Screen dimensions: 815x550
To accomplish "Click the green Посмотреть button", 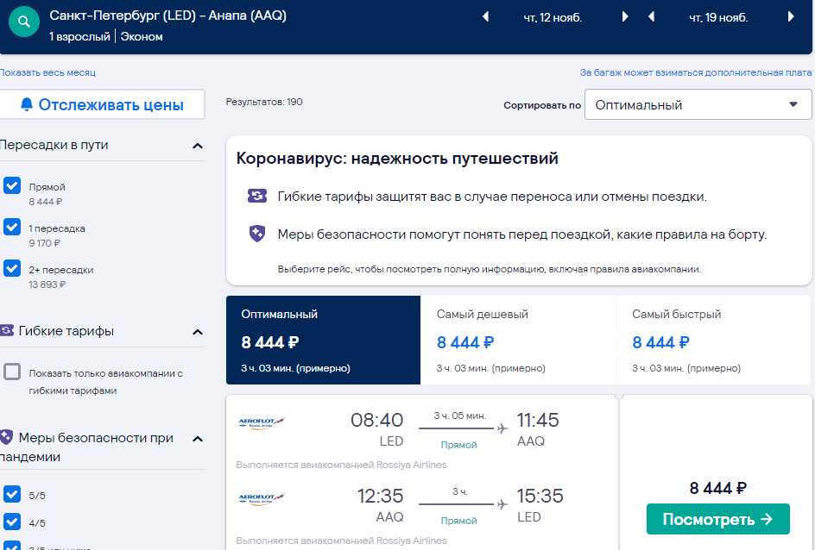I will coord(717,519).
